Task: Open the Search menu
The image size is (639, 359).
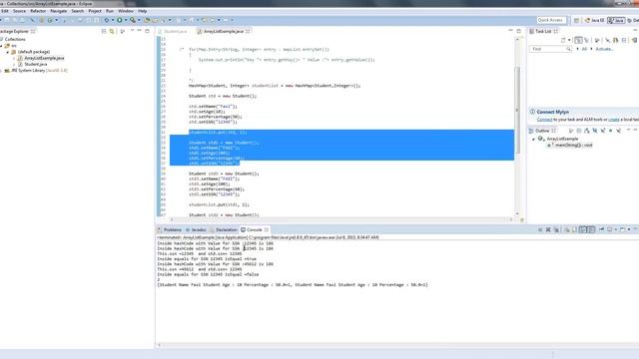Action: pyautogui.click(x=78, y=11)
